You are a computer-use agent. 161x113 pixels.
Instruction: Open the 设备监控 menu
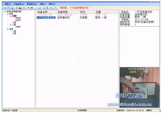(x=19, y=4)
